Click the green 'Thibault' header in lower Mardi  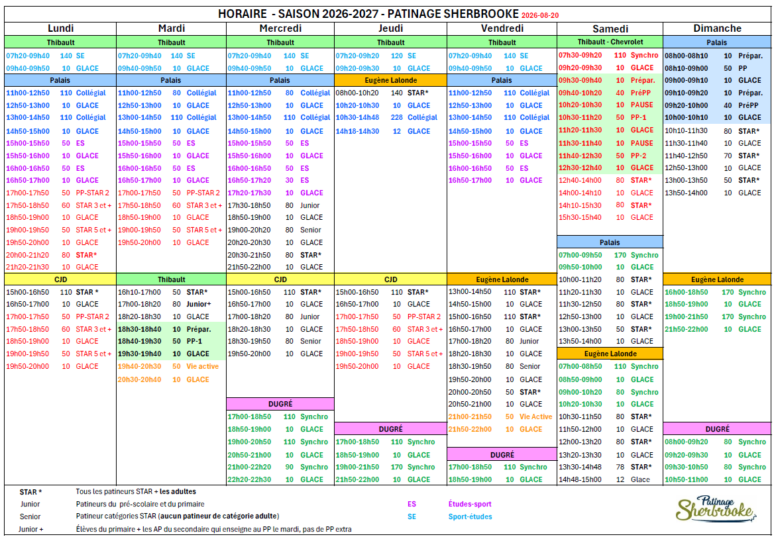(171, 279)
